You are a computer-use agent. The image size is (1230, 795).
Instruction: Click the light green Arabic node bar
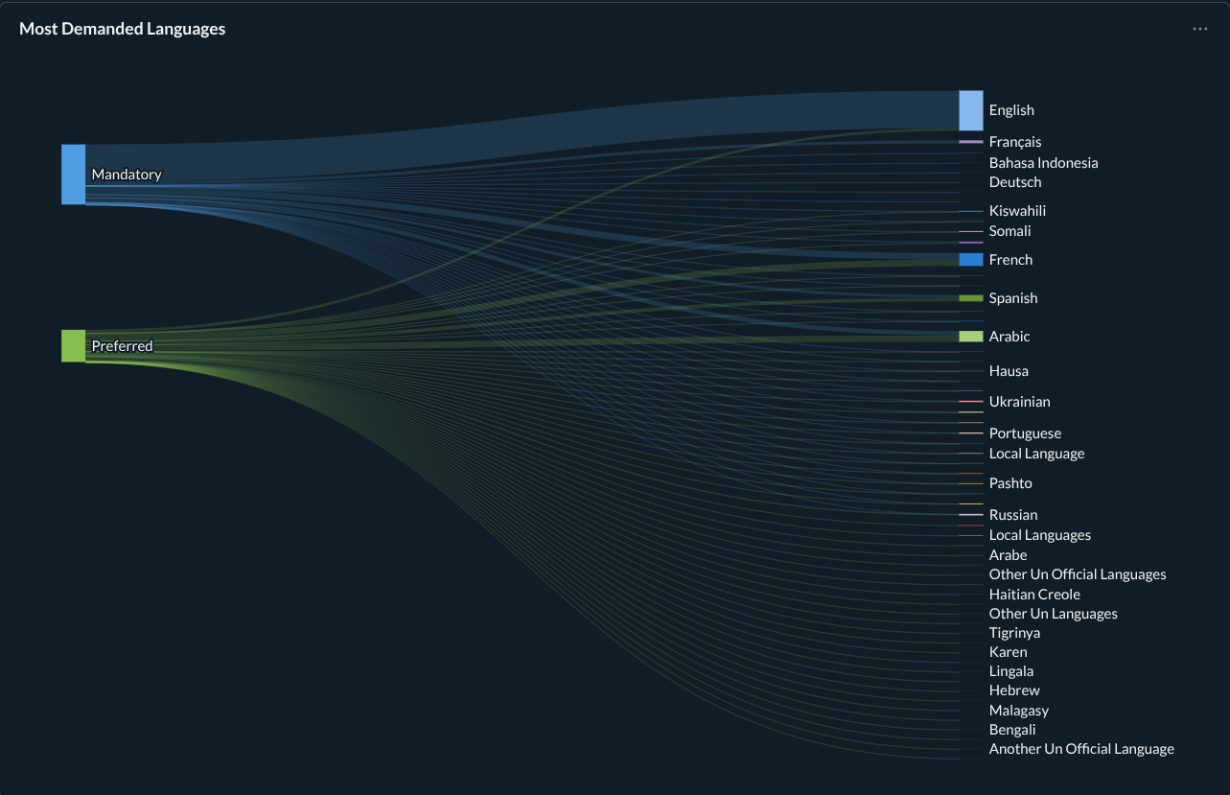pos(970,337)
